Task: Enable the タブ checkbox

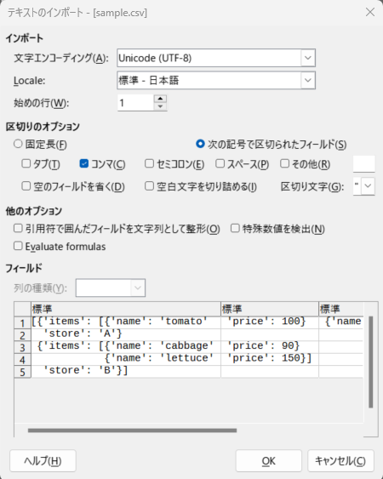Action: (26, 163)
